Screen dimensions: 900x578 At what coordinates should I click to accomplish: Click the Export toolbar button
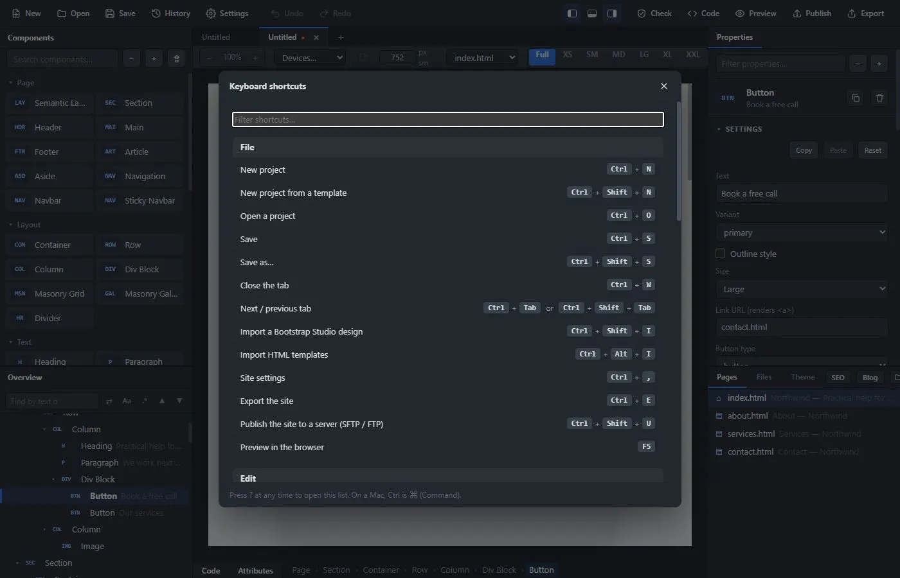click(x=866, y=13)
